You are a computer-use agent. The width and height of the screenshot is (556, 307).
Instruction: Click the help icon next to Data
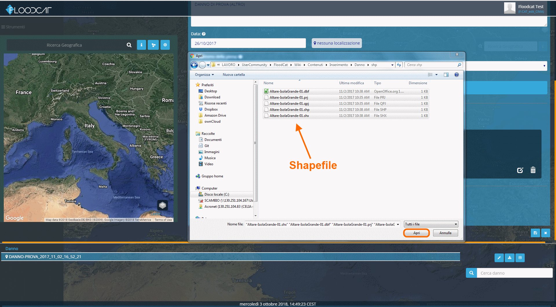[x=204, y=34]
